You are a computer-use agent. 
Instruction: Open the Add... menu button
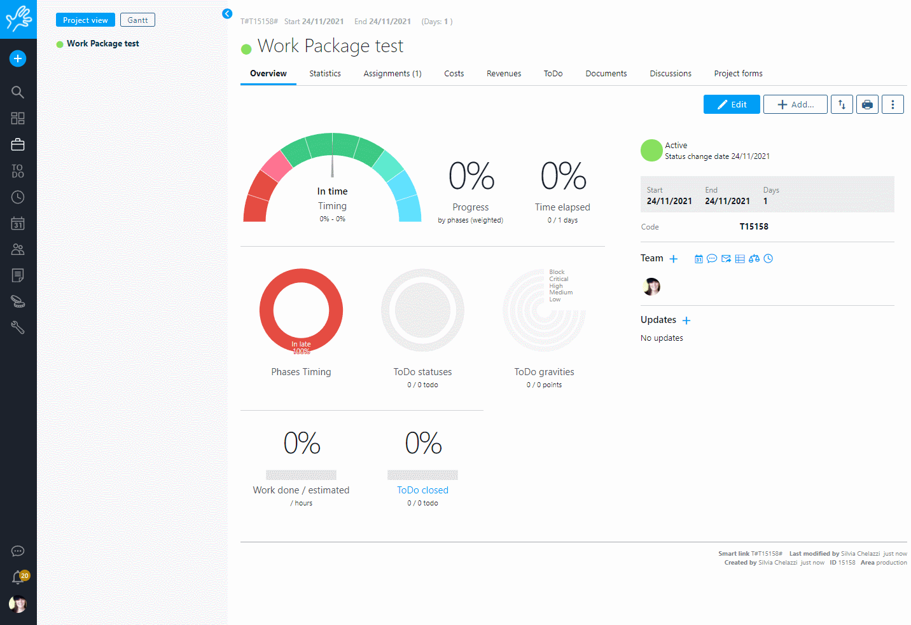pos(795,104)
